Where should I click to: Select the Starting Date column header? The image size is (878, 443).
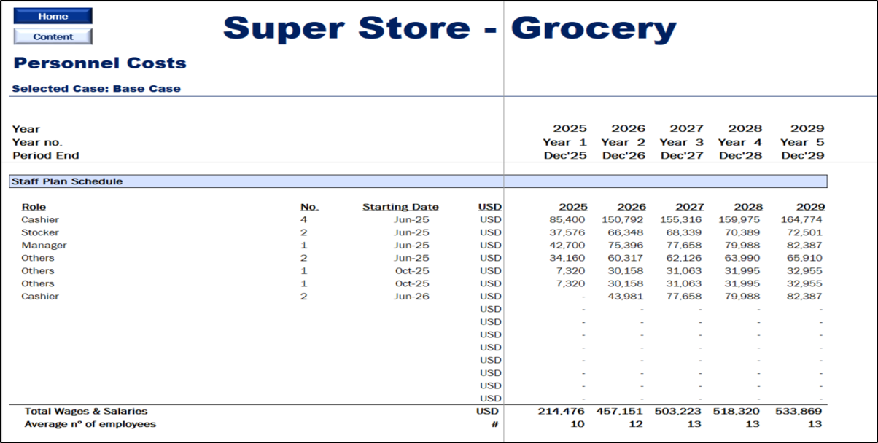coord(400,207)
